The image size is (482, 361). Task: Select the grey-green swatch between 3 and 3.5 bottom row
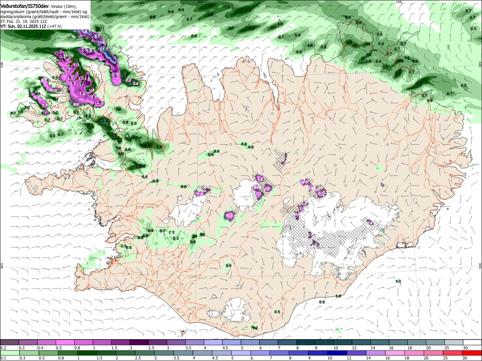pos(164,353)
